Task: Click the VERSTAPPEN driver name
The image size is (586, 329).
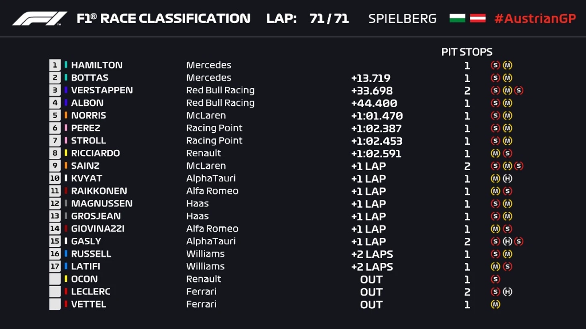Action: tap(102, 90)
